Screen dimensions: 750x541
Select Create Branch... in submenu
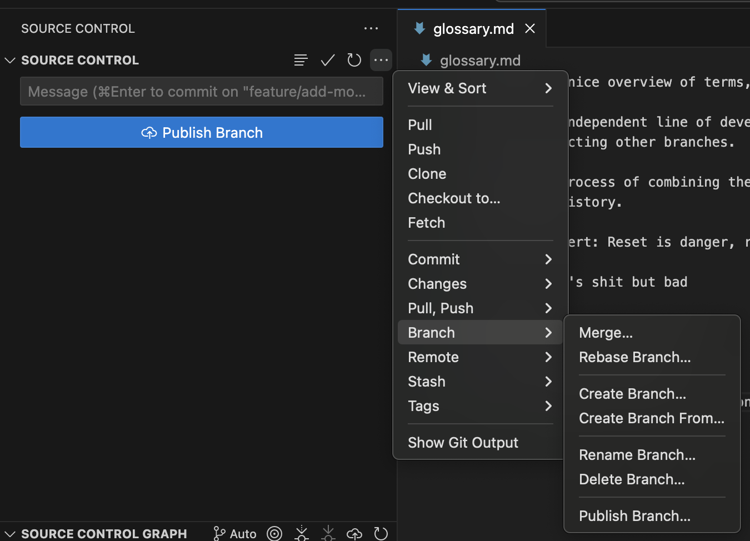click(x=652, y=394)
